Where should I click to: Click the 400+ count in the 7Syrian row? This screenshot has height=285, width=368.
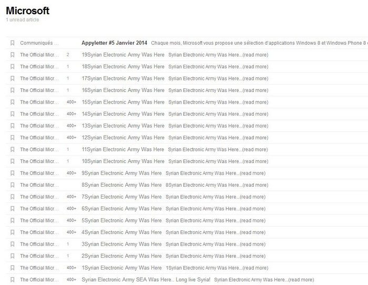71,197
